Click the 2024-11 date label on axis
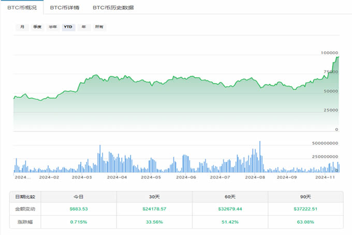Screen dimensions: 352x235 326,177
